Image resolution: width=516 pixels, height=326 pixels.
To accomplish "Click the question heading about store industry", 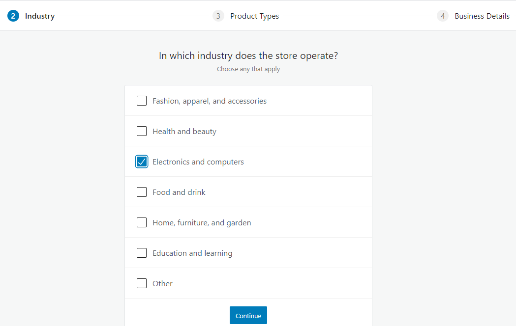I will coord(248,55).
